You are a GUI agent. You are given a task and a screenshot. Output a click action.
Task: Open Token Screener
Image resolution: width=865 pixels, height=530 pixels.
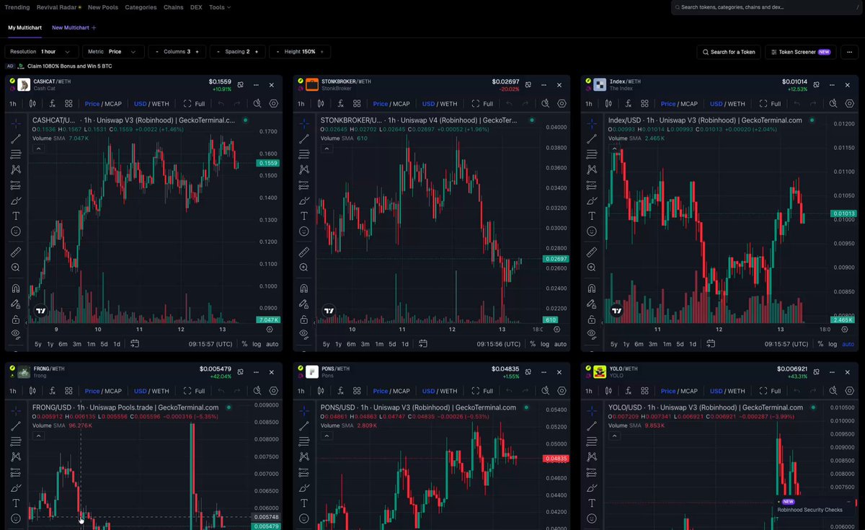800,52
